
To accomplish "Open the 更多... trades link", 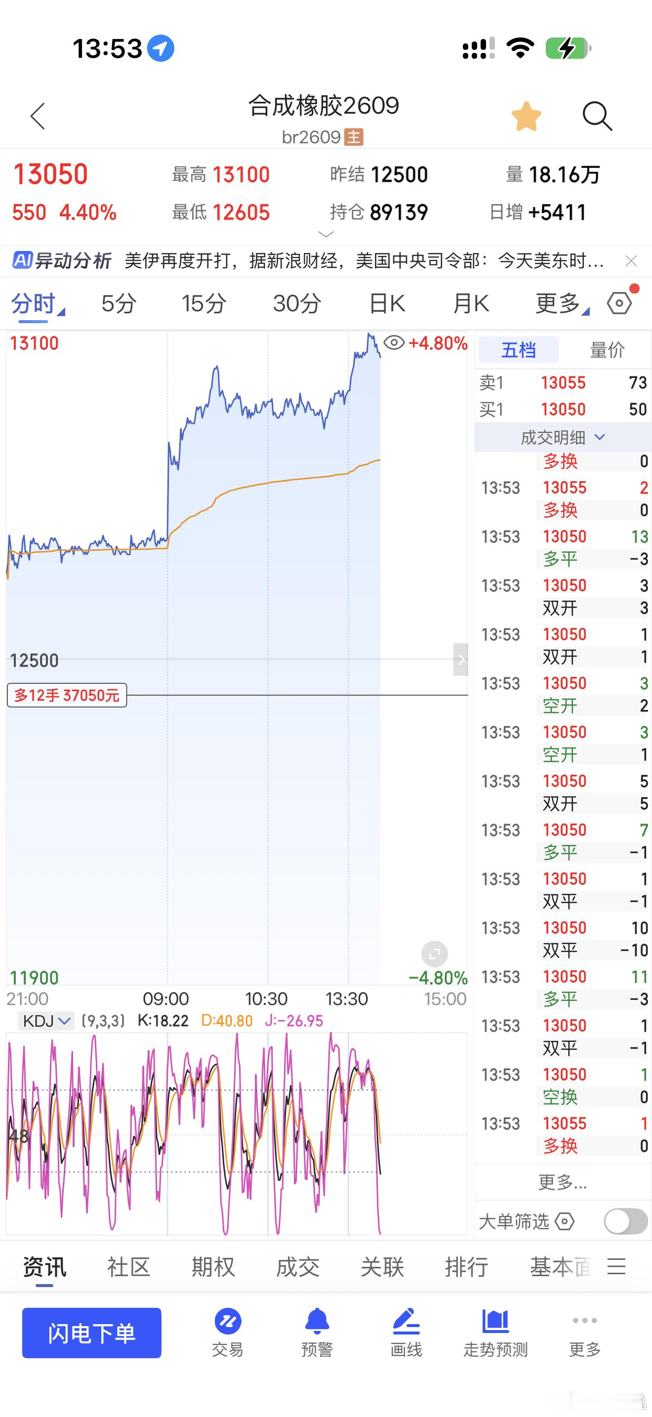I will (x=563, y=1181).
